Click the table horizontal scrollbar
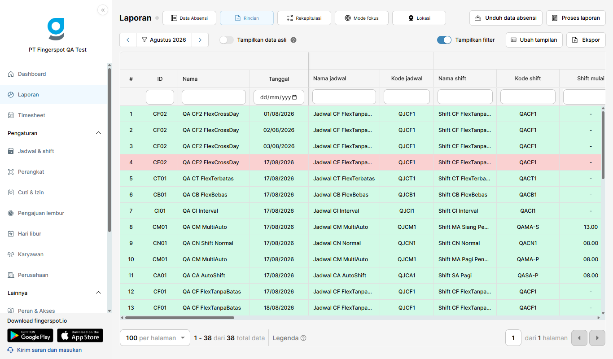 coord(180,318)
